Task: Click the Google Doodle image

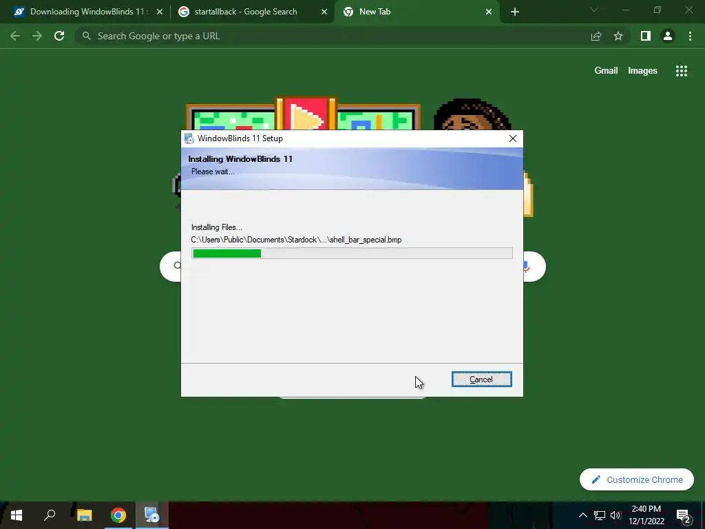Action: (353, 114)
